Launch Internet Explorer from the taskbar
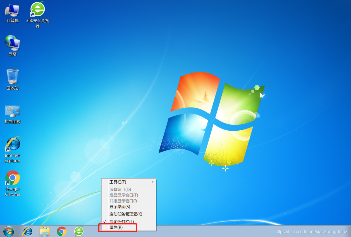Image resolution: width=351 pixels, height=237 pixels. (x=27, y=231)
